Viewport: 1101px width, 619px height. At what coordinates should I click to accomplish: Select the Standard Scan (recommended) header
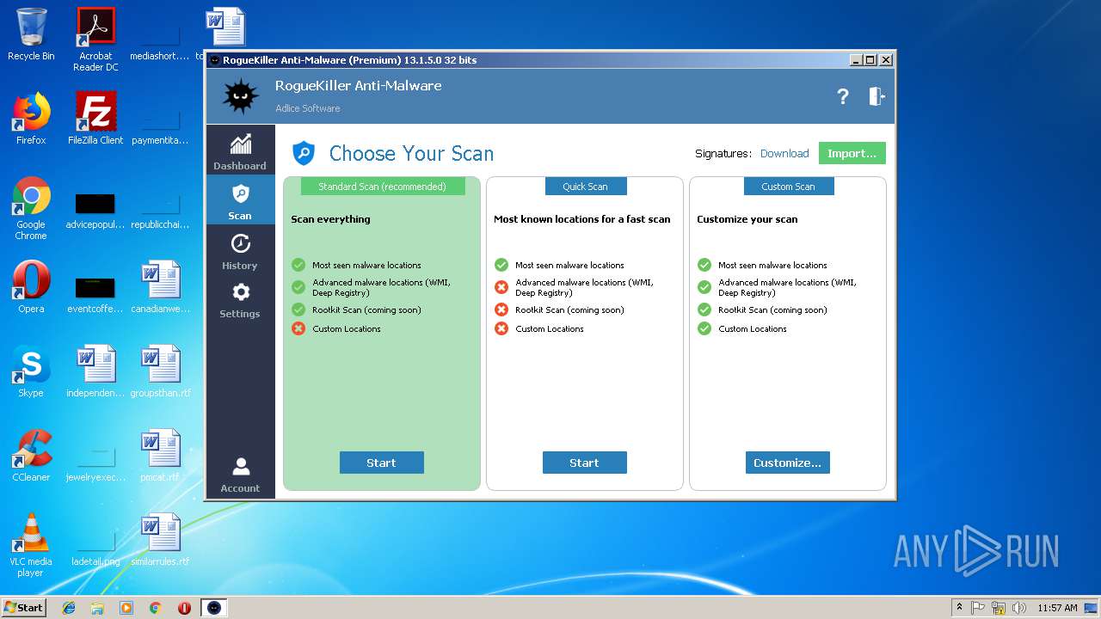(382, 187)
